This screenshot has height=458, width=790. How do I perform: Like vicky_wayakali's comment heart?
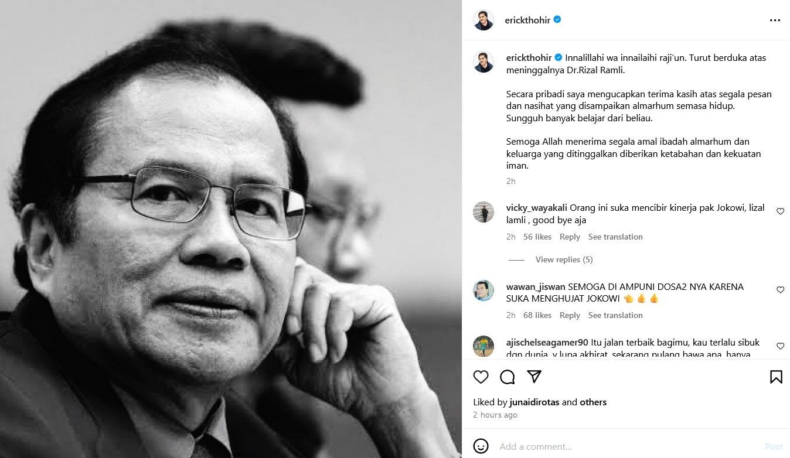780,211
